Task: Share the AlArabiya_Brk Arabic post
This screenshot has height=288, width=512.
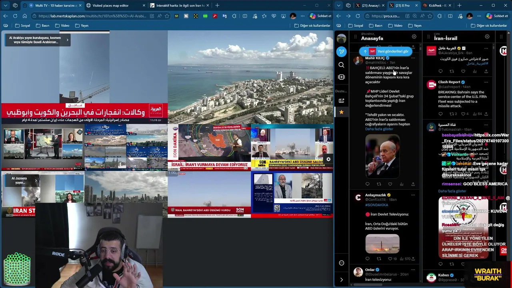Action: 486,72
